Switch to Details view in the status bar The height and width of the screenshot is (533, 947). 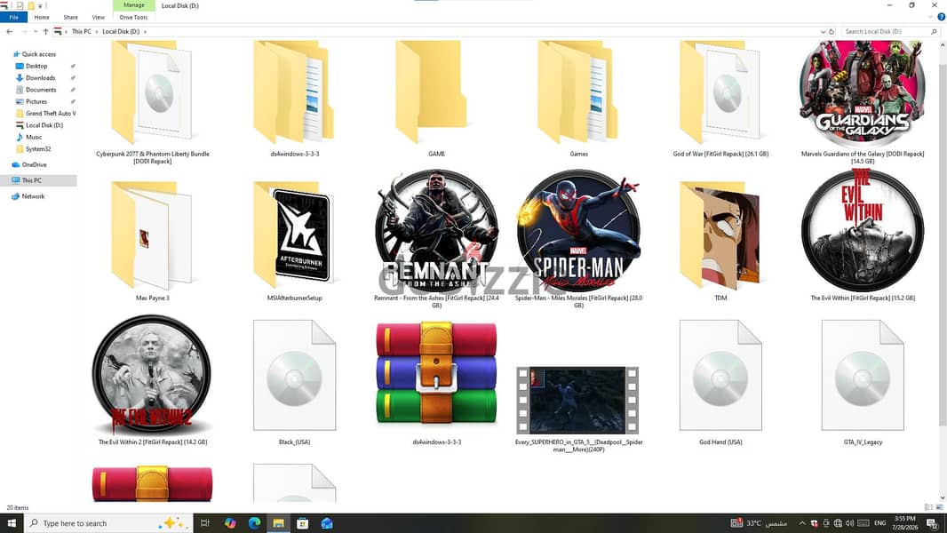click(929, 507)
